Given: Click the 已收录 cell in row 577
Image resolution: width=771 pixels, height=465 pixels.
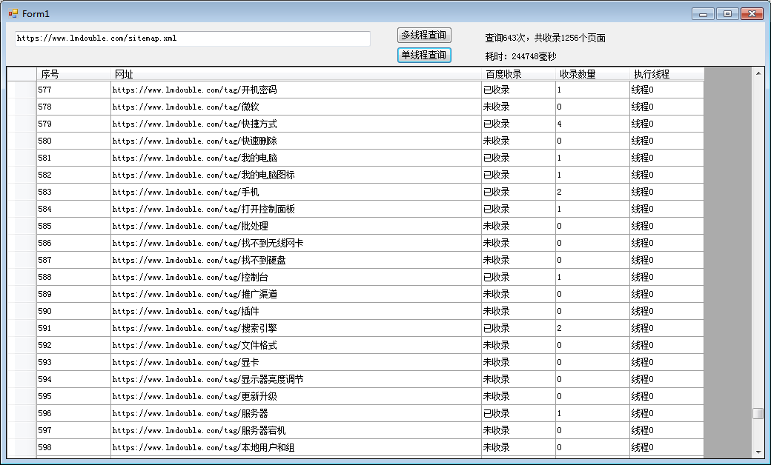Looking at the screenshot, I should pyautogui.click(x=519, y=90).
